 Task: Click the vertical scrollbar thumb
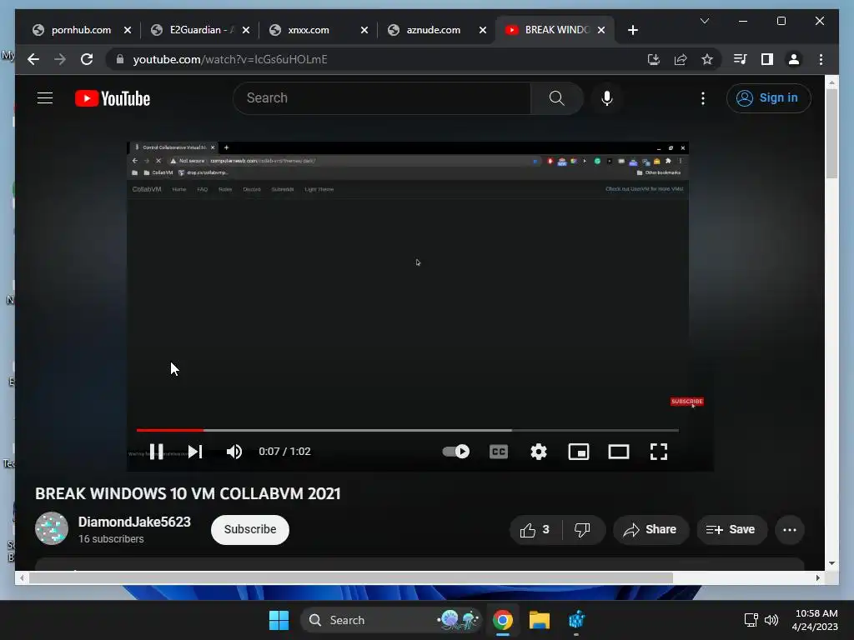831,133
